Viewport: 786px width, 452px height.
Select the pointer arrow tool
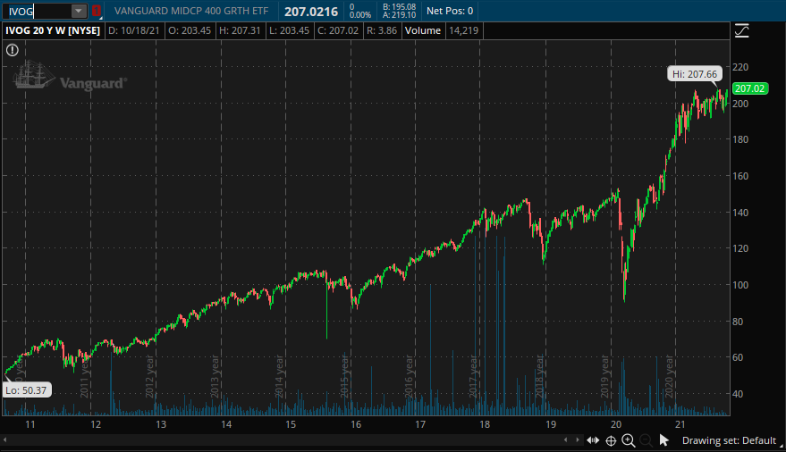(664, 440)
